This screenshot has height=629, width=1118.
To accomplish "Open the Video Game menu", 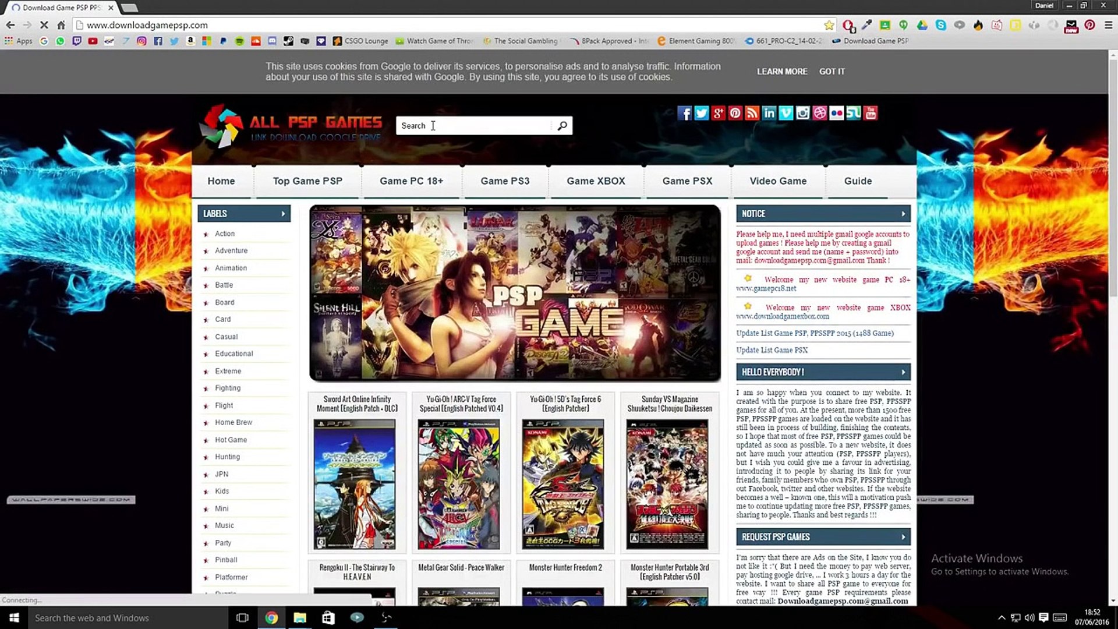I will [x=778, y=181].
